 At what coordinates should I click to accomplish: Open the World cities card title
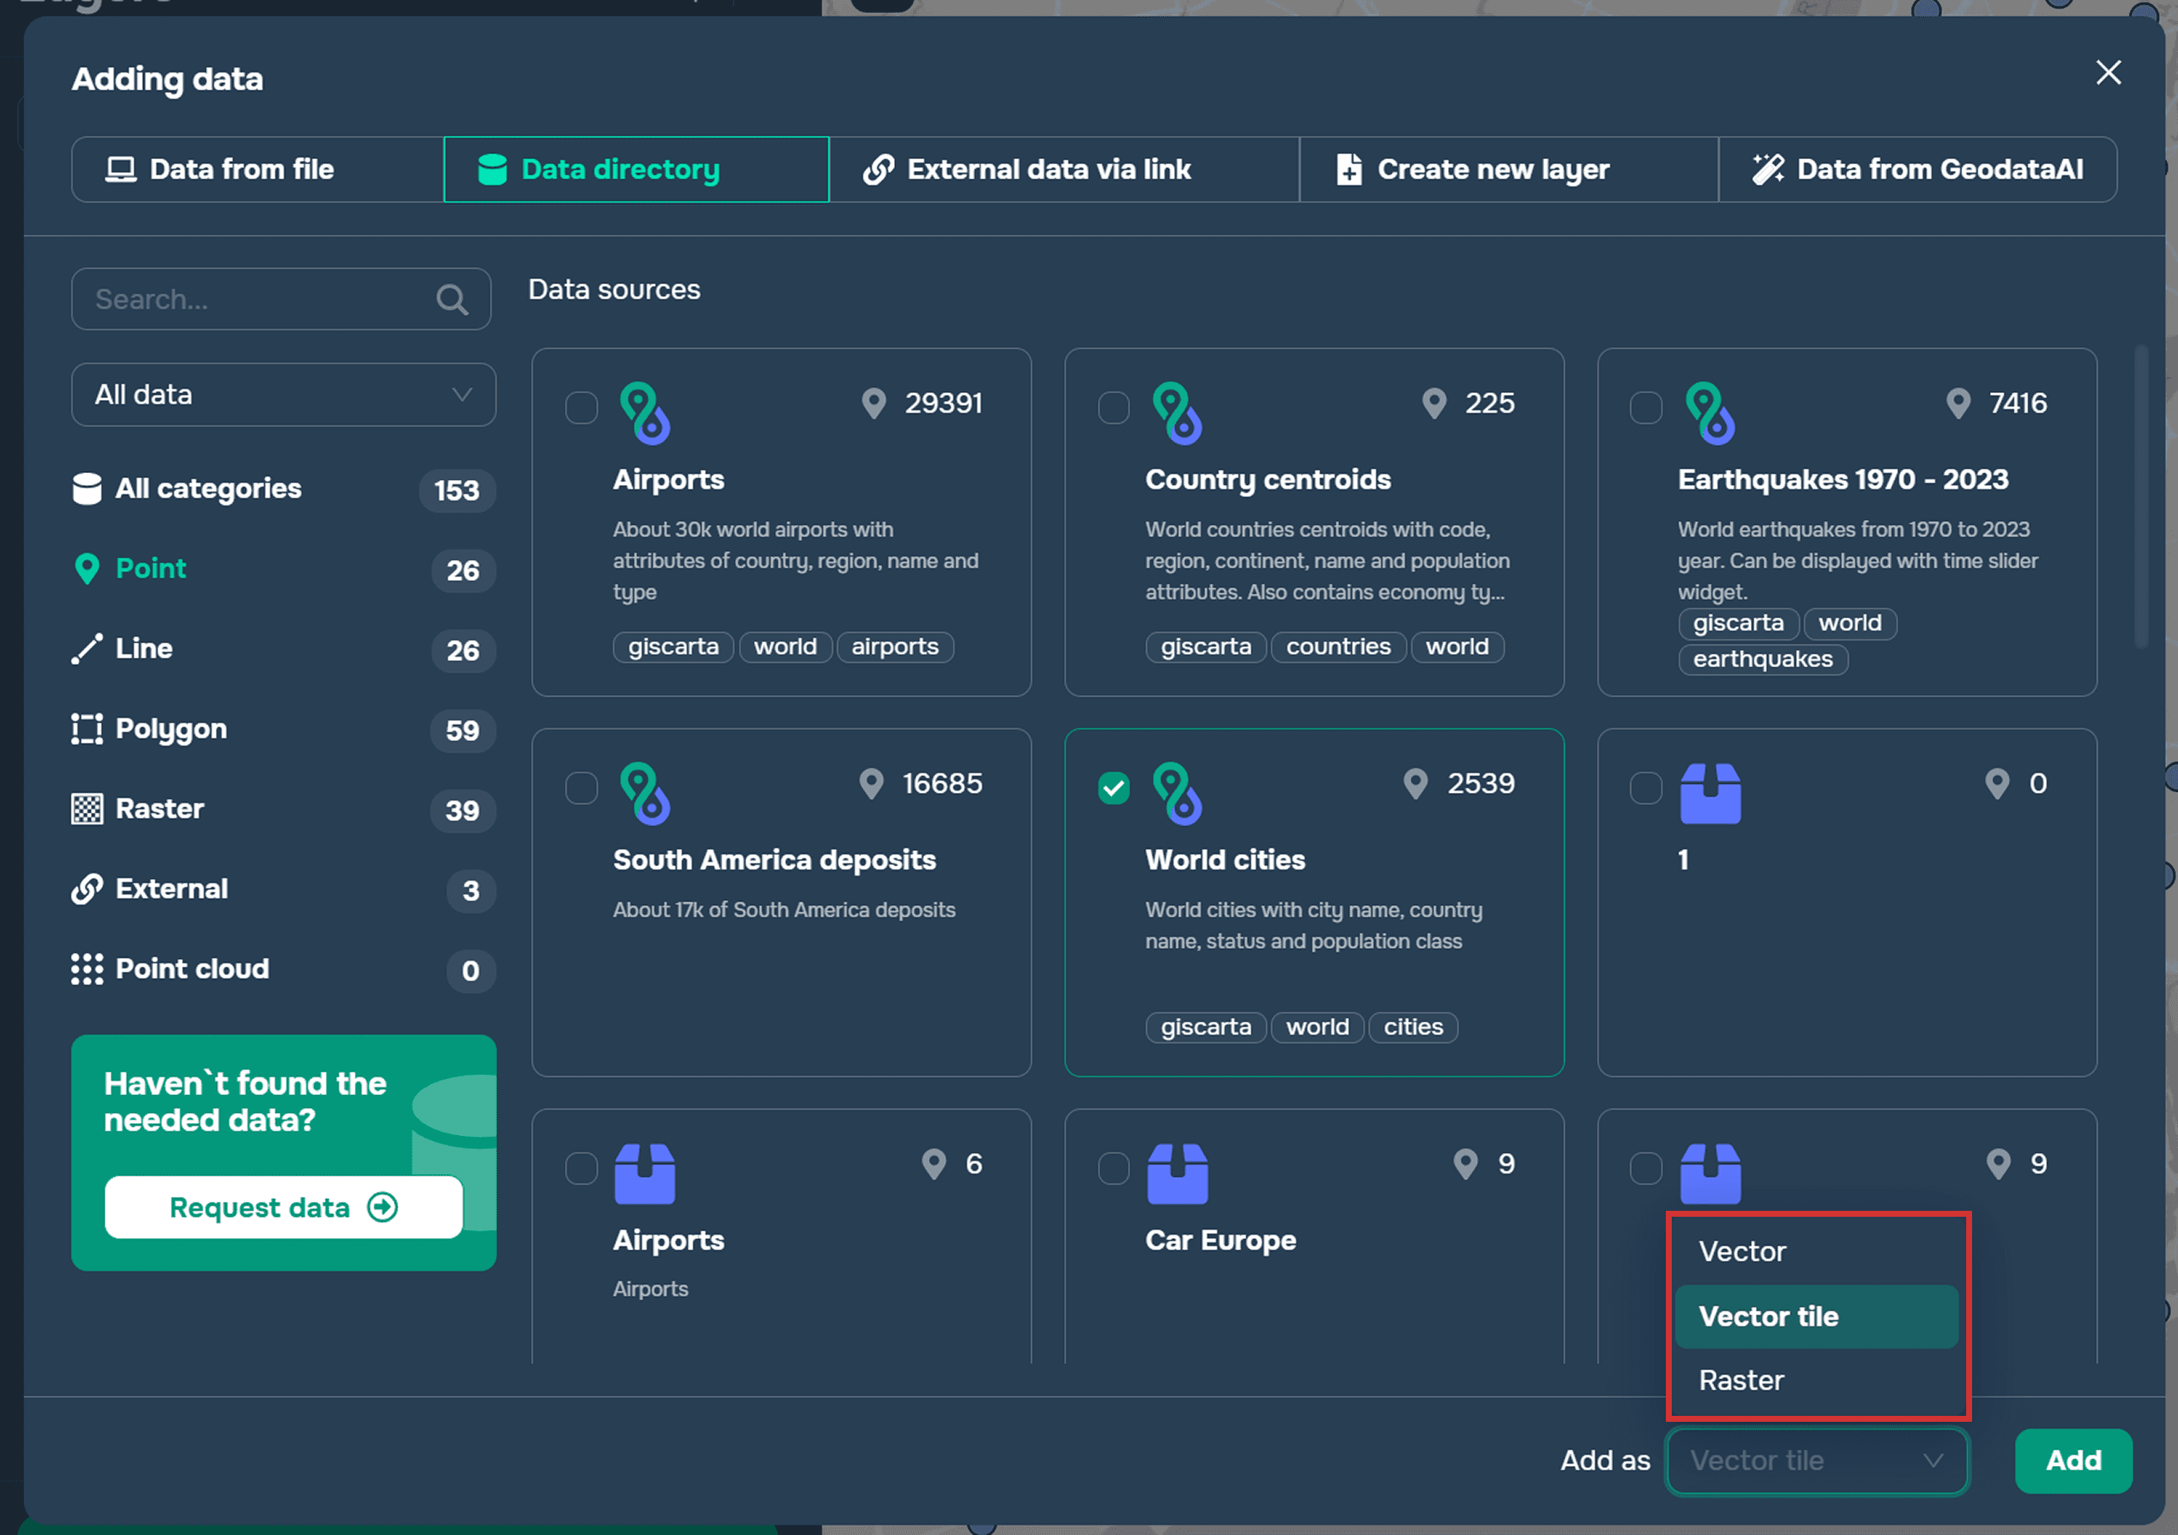[x=1224, y=860]
